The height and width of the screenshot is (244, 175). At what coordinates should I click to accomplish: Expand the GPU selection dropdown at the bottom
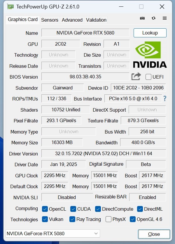96,233
